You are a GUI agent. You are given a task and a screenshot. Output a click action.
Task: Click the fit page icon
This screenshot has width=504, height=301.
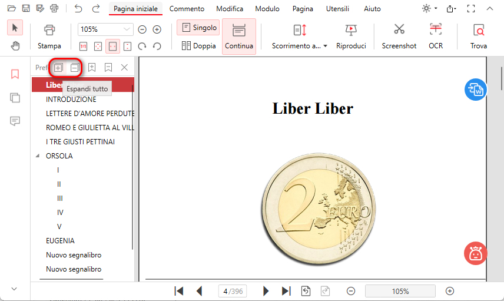tap(98, 47)
